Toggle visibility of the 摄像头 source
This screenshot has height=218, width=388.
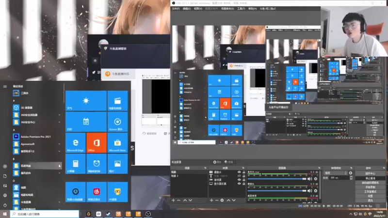coord(239,172)
